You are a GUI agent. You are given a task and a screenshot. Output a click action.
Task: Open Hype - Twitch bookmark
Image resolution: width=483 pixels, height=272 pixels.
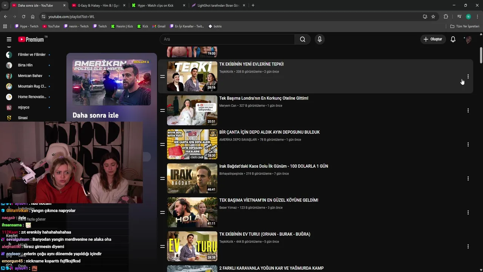click(26, 26)
